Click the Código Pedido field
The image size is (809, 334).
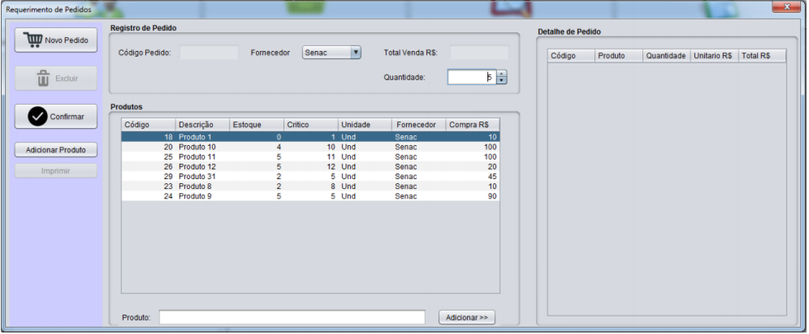[209, 53]
